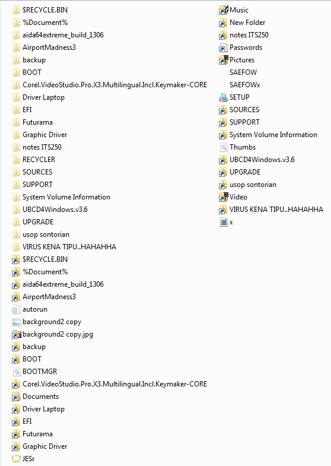Select the notes ITS250 plain folder name
This screenshot has width=331, height=466.
tap(42, 147)
